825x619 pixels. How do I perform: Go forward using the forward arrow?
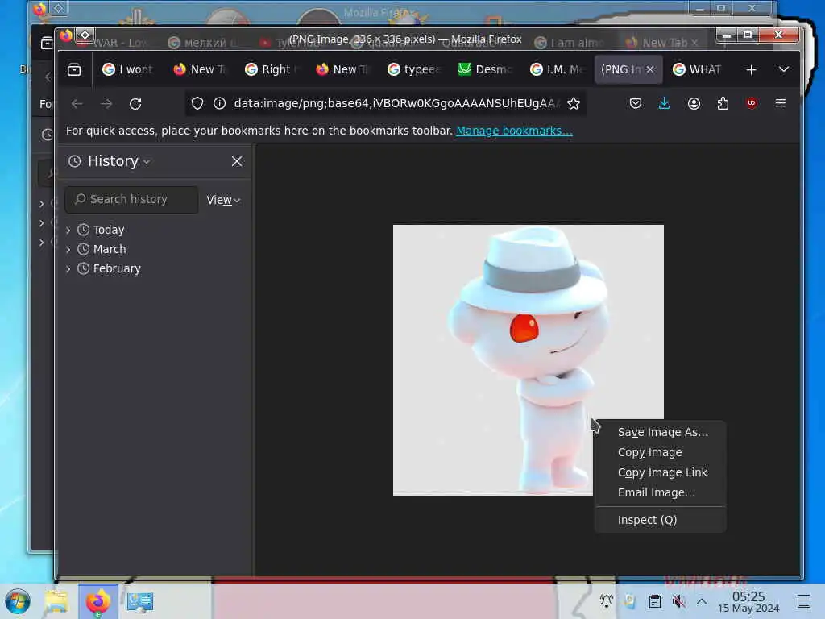coord(106,104)
